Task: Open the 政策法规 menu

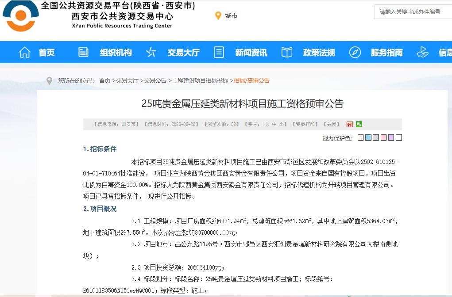Action: 319,53
